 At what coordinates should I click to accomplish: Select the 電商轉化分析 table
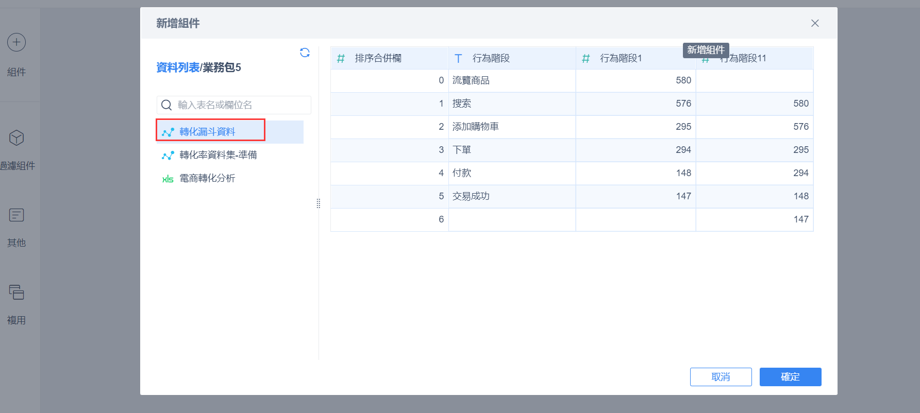pos(230,178)
